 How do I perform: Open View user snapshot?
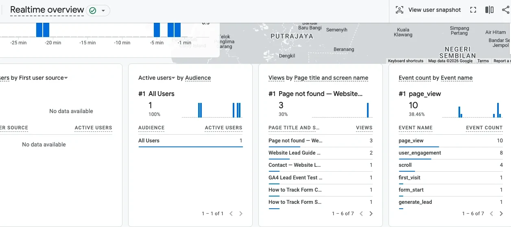coord(428,10)
